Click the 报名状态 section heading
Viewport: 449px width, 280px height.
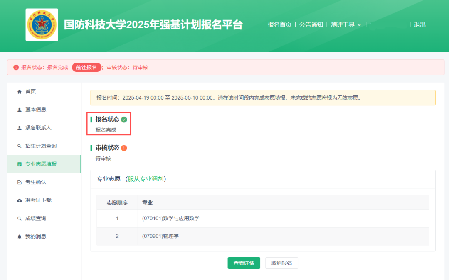[x=107, y=119]
